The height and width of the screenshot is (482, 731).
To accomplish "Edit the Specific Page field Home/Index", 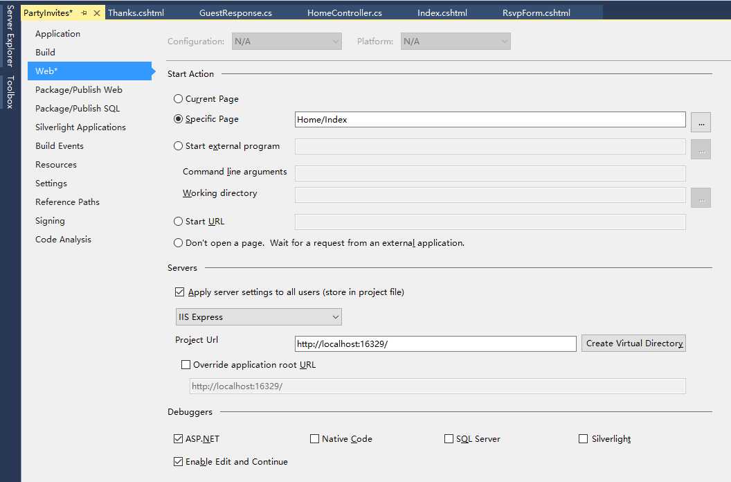I will pos(490,119).
